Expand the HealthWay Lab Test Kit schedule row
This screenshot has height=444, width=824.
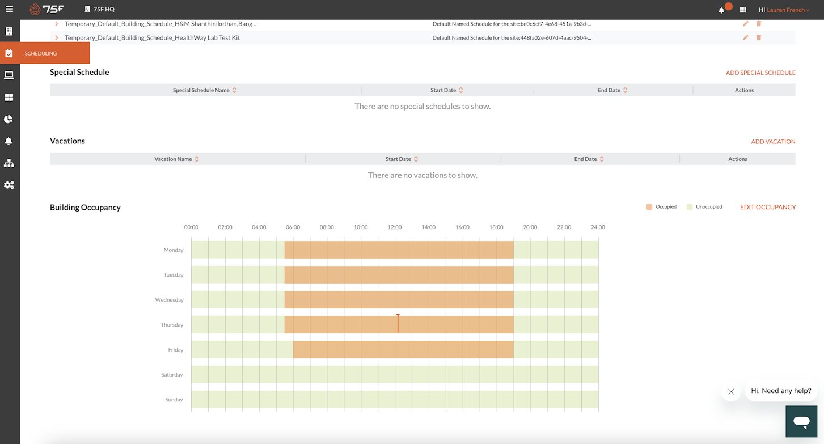[x=57, y=37]
